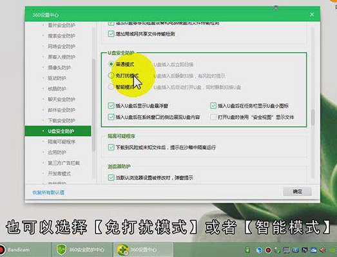
Task: Select highlighted U盘安全防护 sidebar item
Action: click(58, 131)
